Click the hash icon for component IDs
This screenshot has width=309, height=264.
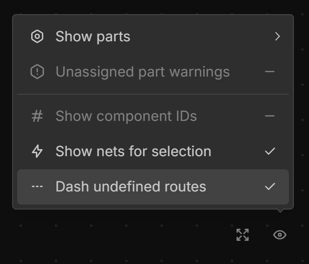37,116
